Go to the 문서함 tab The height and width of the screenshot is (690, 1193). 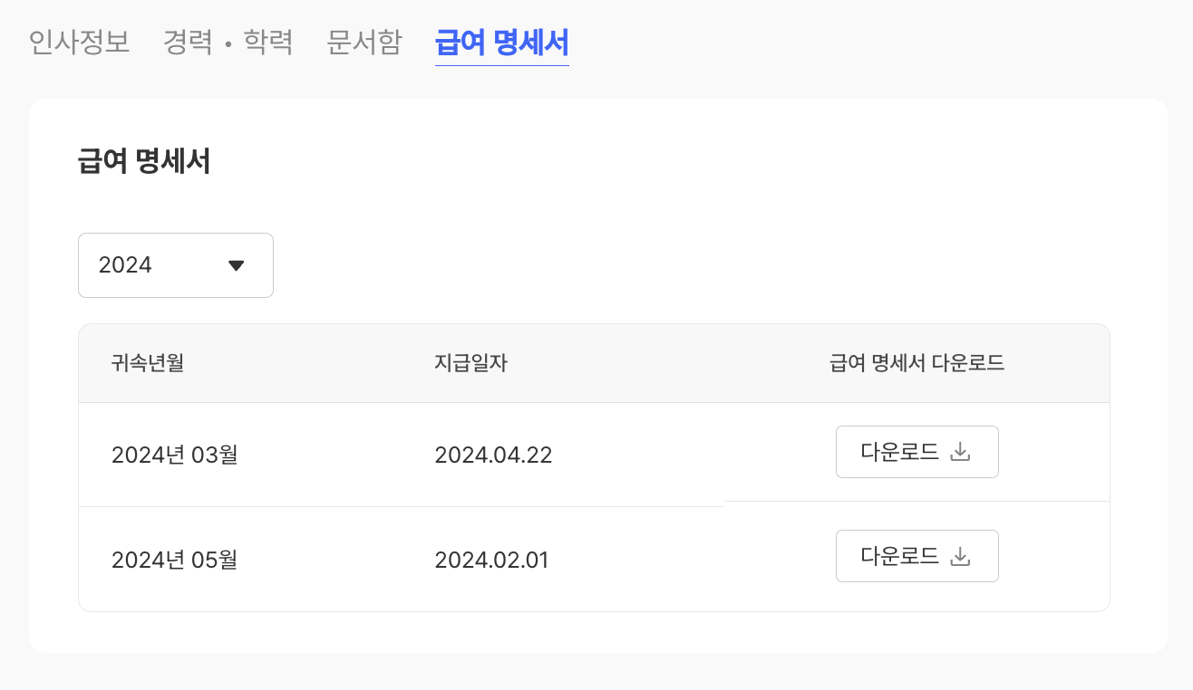coord(364,43)
